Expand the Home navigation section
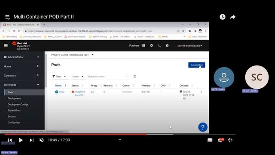 [x=21, y=66]
